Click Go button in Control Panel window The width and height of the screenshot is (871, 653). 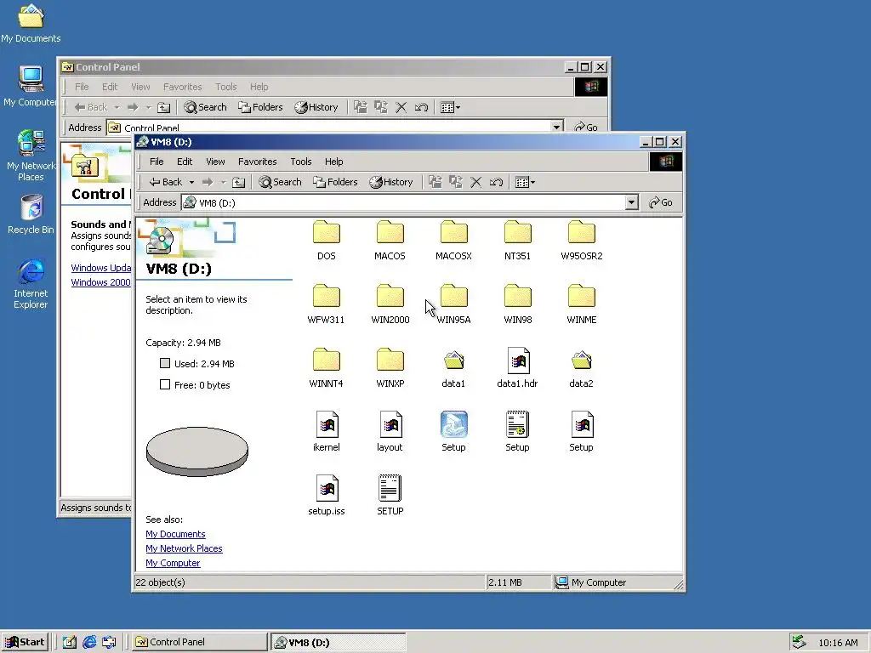tap(586, 128)
